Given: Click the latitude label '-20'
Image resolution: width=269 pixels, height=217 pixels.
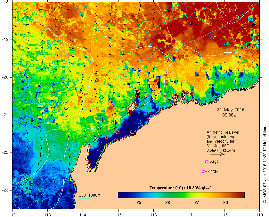Looking at the screenshot, I should click(x=5, y=77).
